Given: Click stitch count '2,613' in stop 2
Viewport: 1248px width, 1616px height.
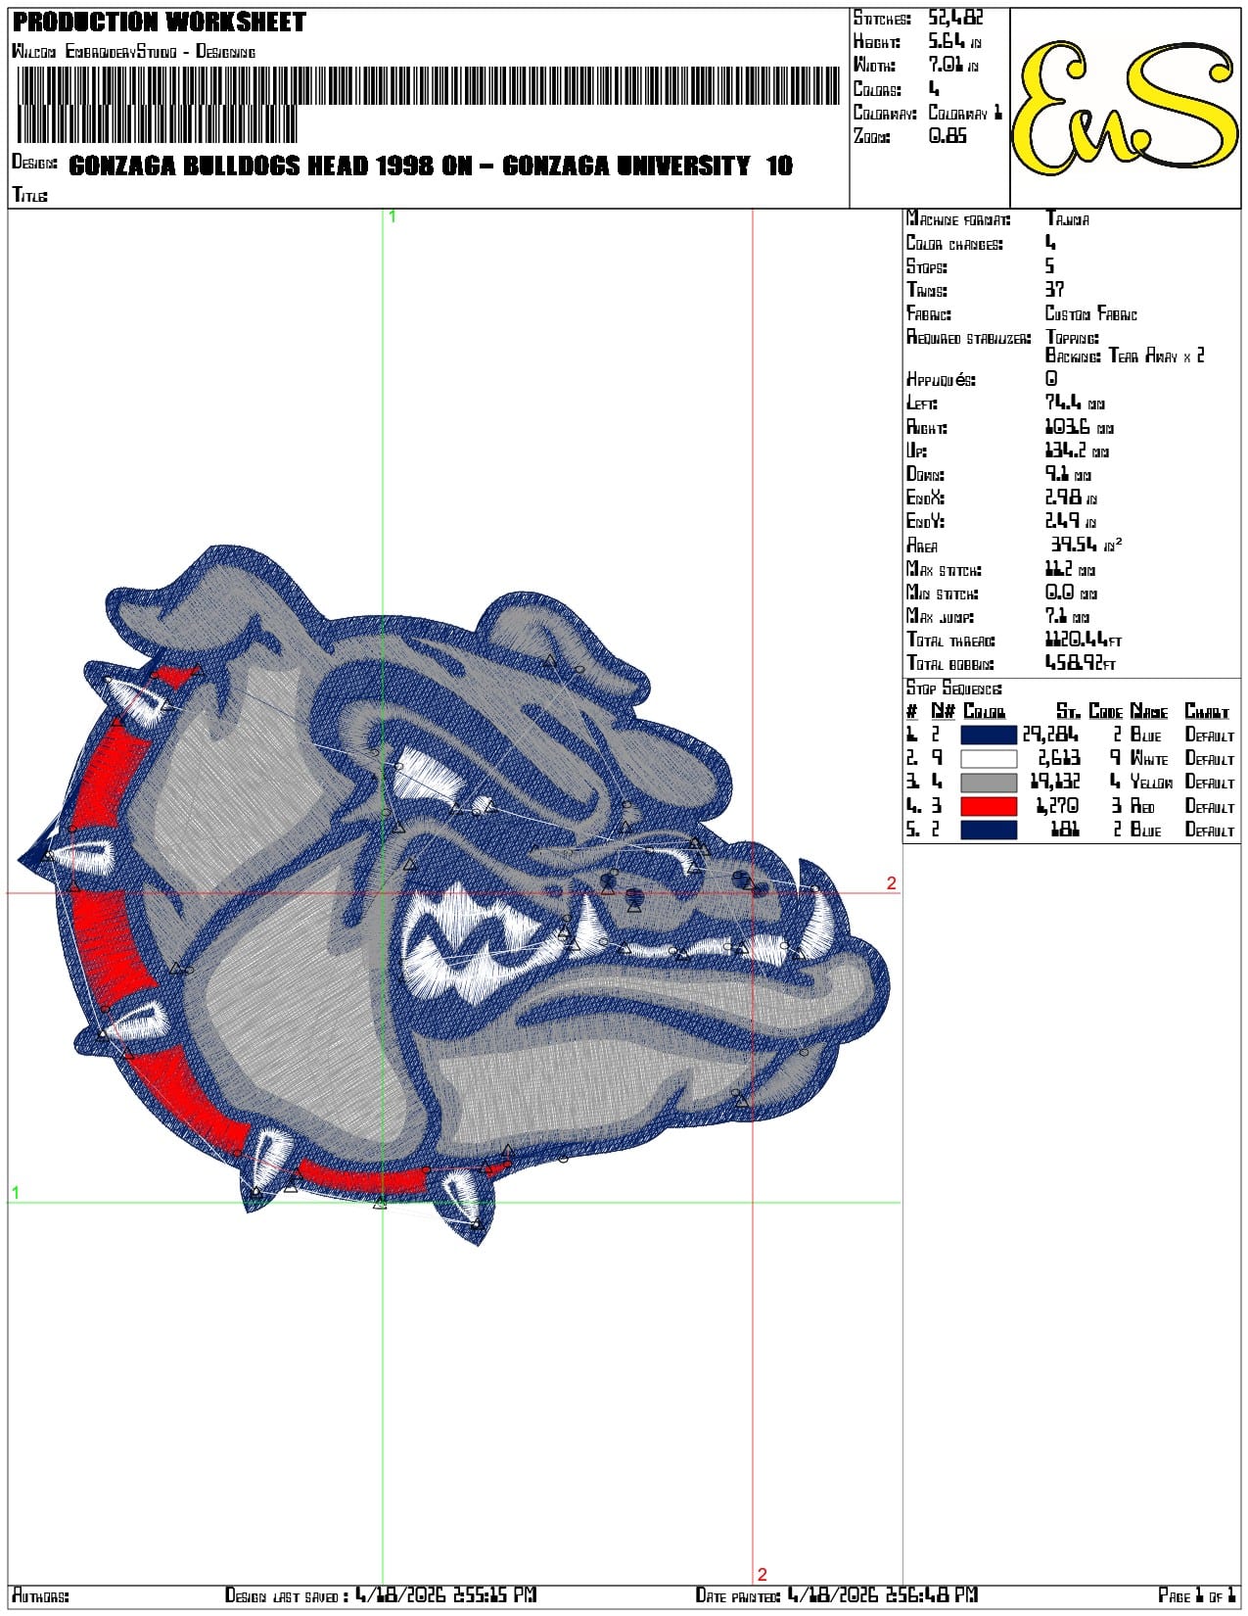Looking at the screenshot, I should coord(1059,758).
